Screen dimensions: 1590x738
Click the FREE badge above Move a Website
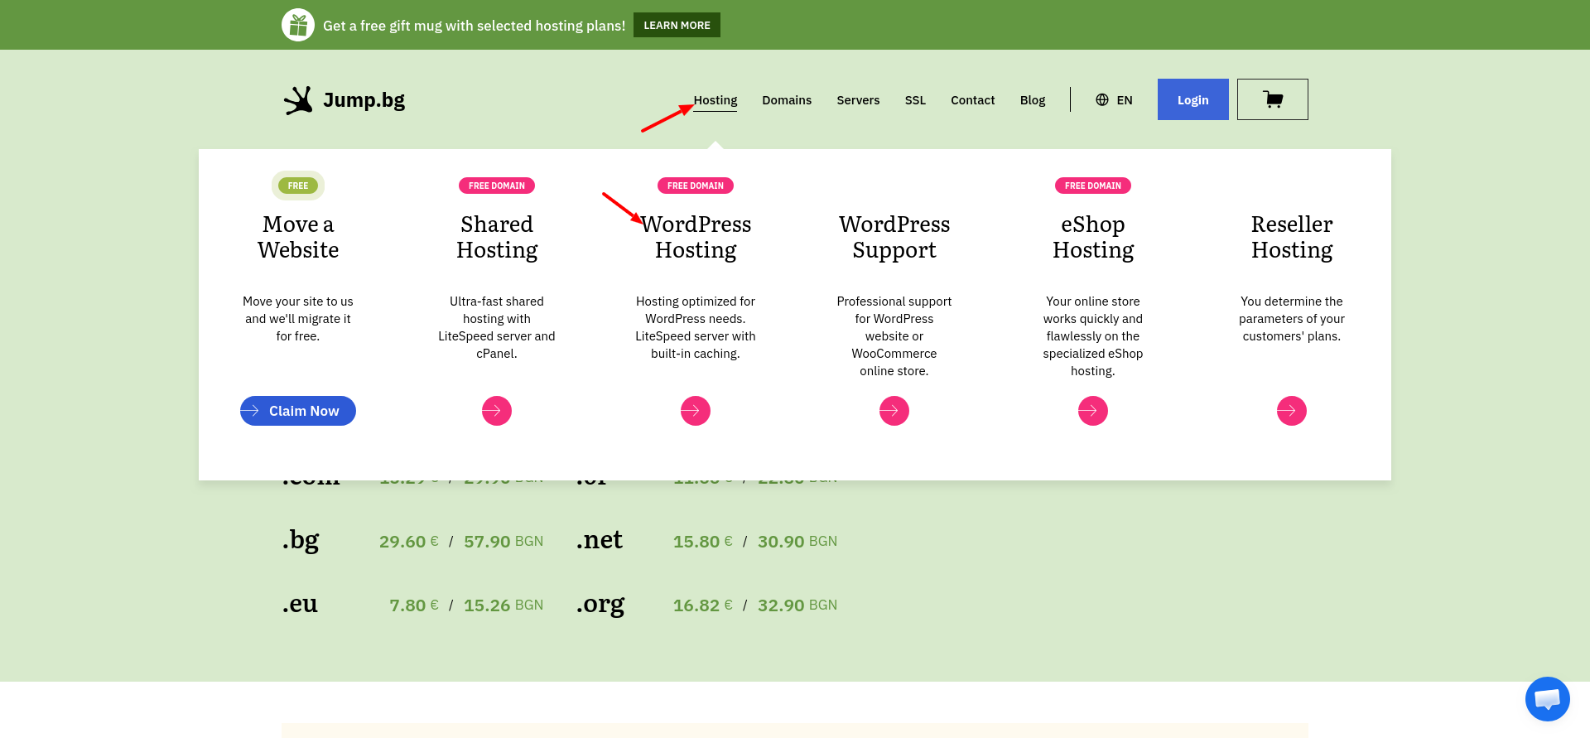tap(298, 186)
